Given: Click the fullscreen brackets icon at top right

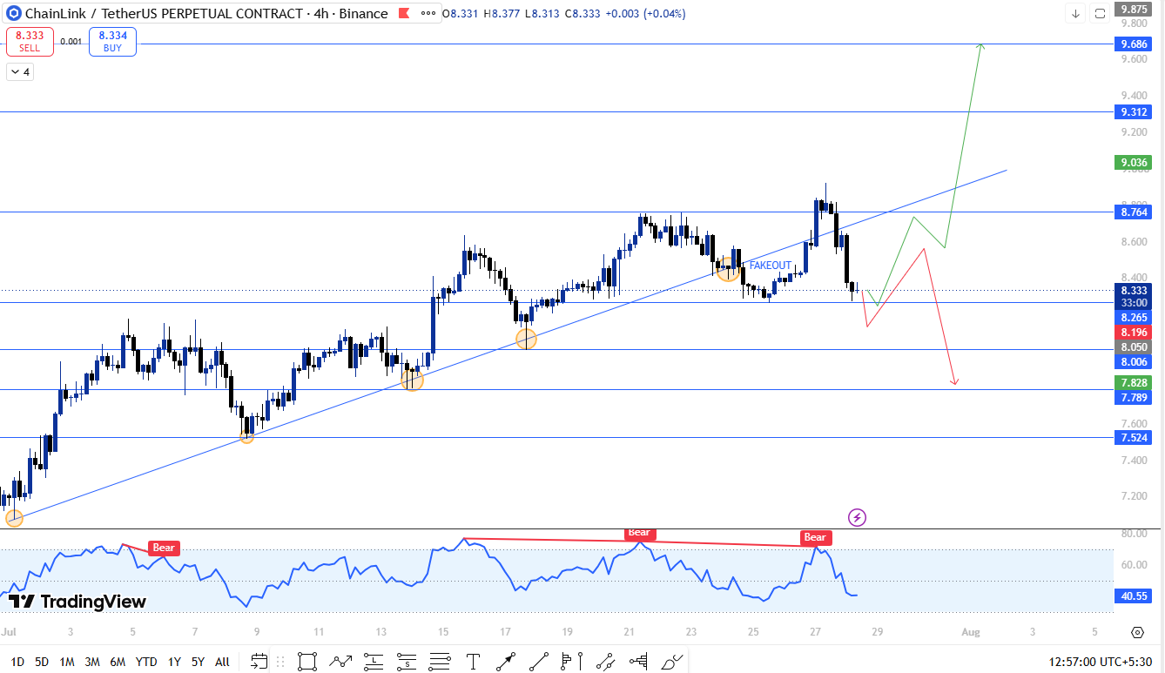Looking at the screenshot, I should tap(1101, 13).
